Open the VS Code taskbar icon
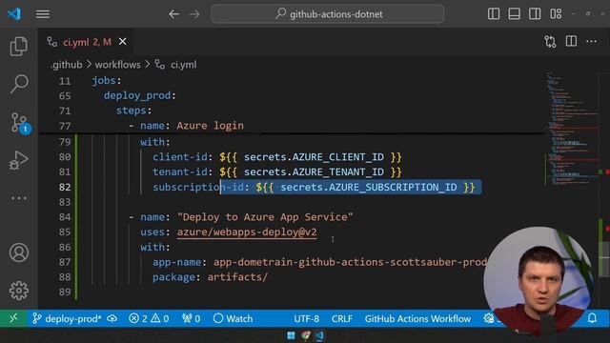Viewport: 610px width, 343px height. click(320, 335)
